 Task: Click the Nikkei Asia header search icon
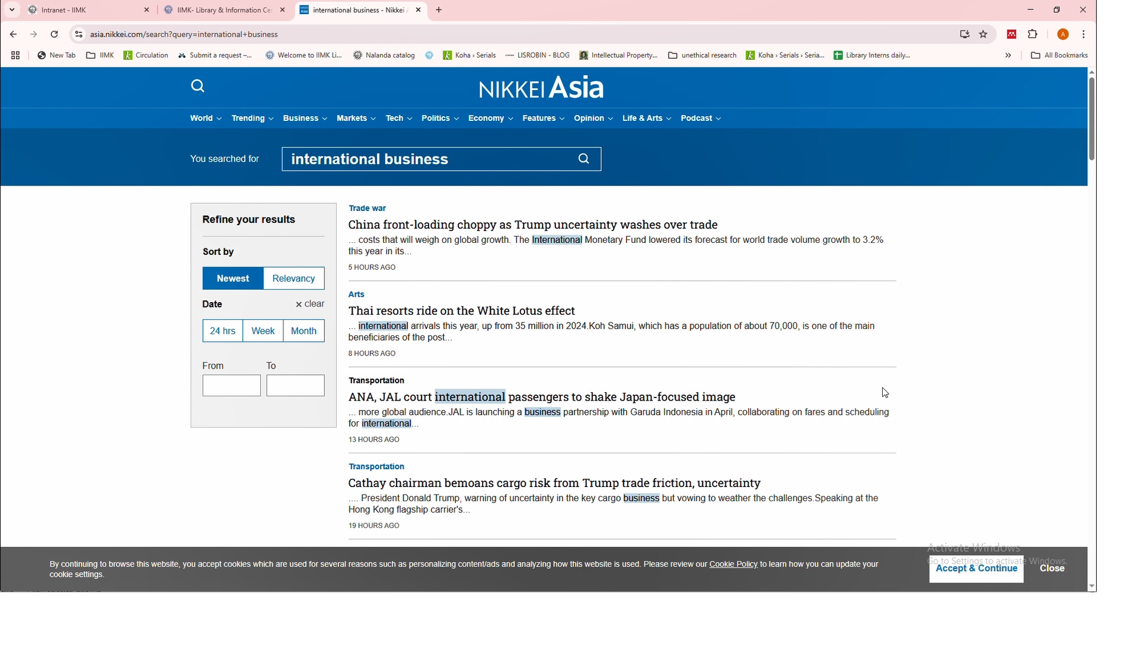click(198, 87)
